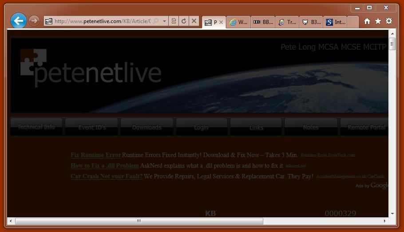Open Favorites star icon

(378, 21)
